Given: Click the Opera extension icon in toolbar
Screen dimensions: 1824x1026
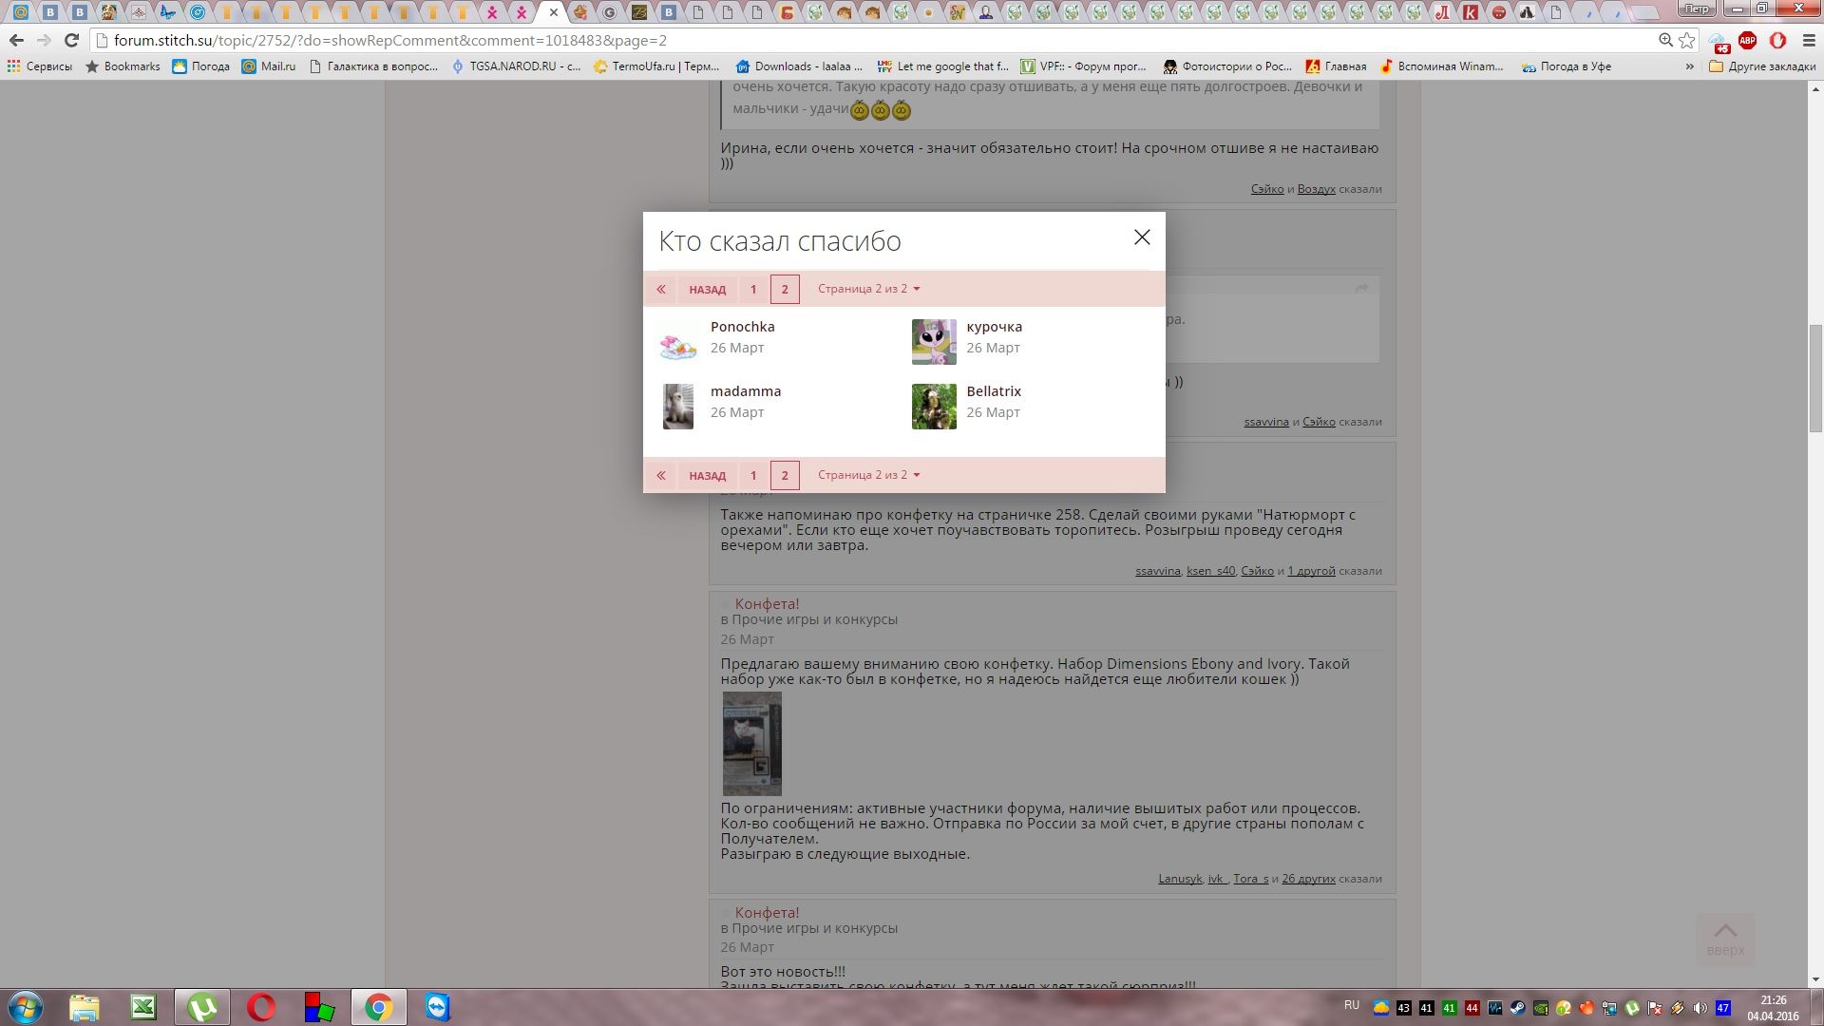Looking at the screenshot, I should (1777, 41).
